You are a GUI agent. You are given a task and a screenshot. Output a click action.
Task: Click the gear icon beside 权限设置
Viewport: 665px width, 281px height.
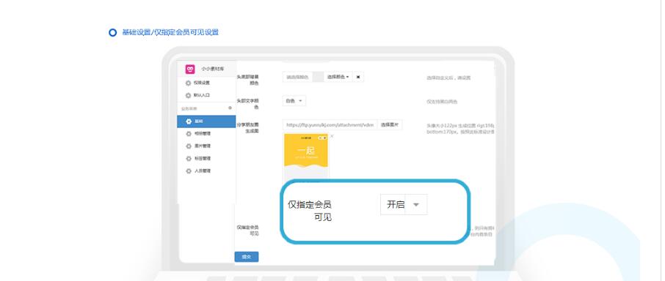[x=189, y=83]
